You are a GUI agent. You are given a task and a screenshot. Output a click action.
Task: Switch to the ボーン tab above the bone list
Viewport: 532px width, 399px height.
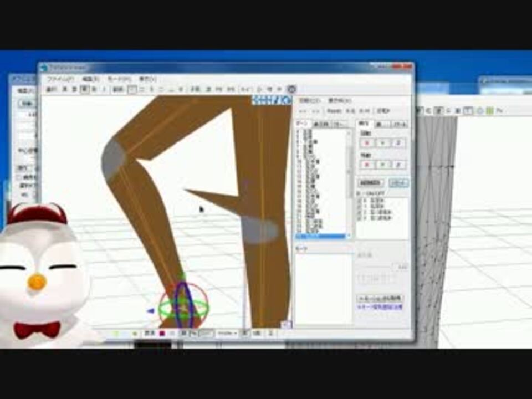click(x=303, y=124)
